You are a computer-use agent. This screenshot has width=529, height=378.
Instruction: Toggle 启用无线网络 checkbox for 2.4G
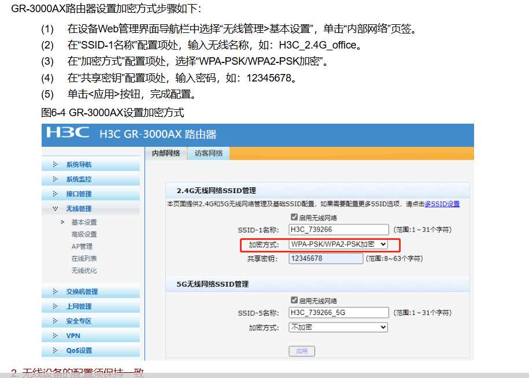click(294, 217)
